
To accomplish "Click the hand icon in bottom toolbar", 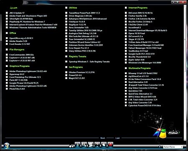I will [x=104, y=144].
